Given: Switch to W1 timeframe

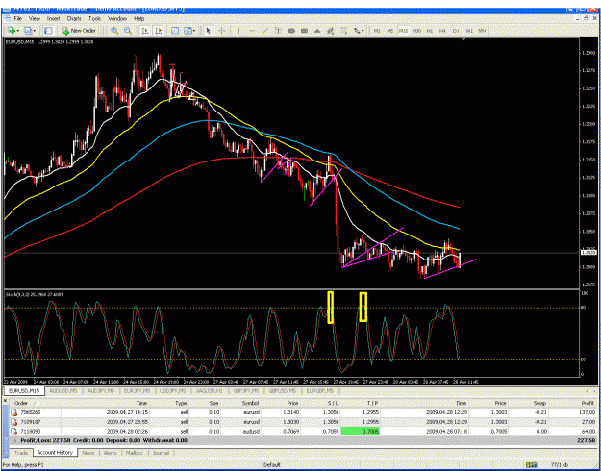Looking at the screenshot, I should coord(469,31).
